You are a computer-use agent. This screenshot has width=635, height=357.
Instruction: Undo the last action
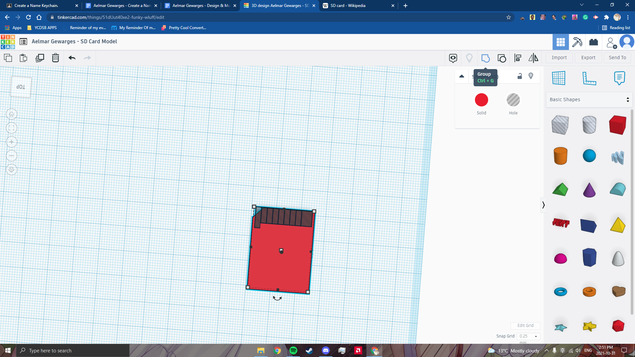click(x=72, y=58)
